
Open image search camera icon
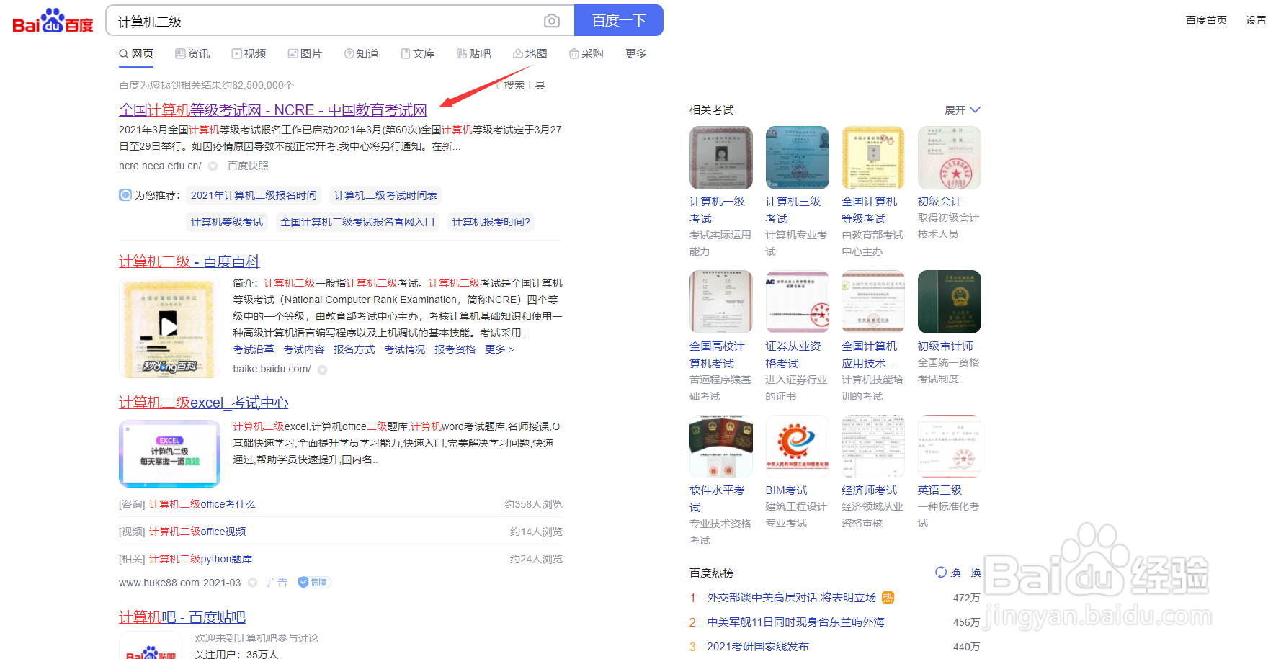coord(552,21)
